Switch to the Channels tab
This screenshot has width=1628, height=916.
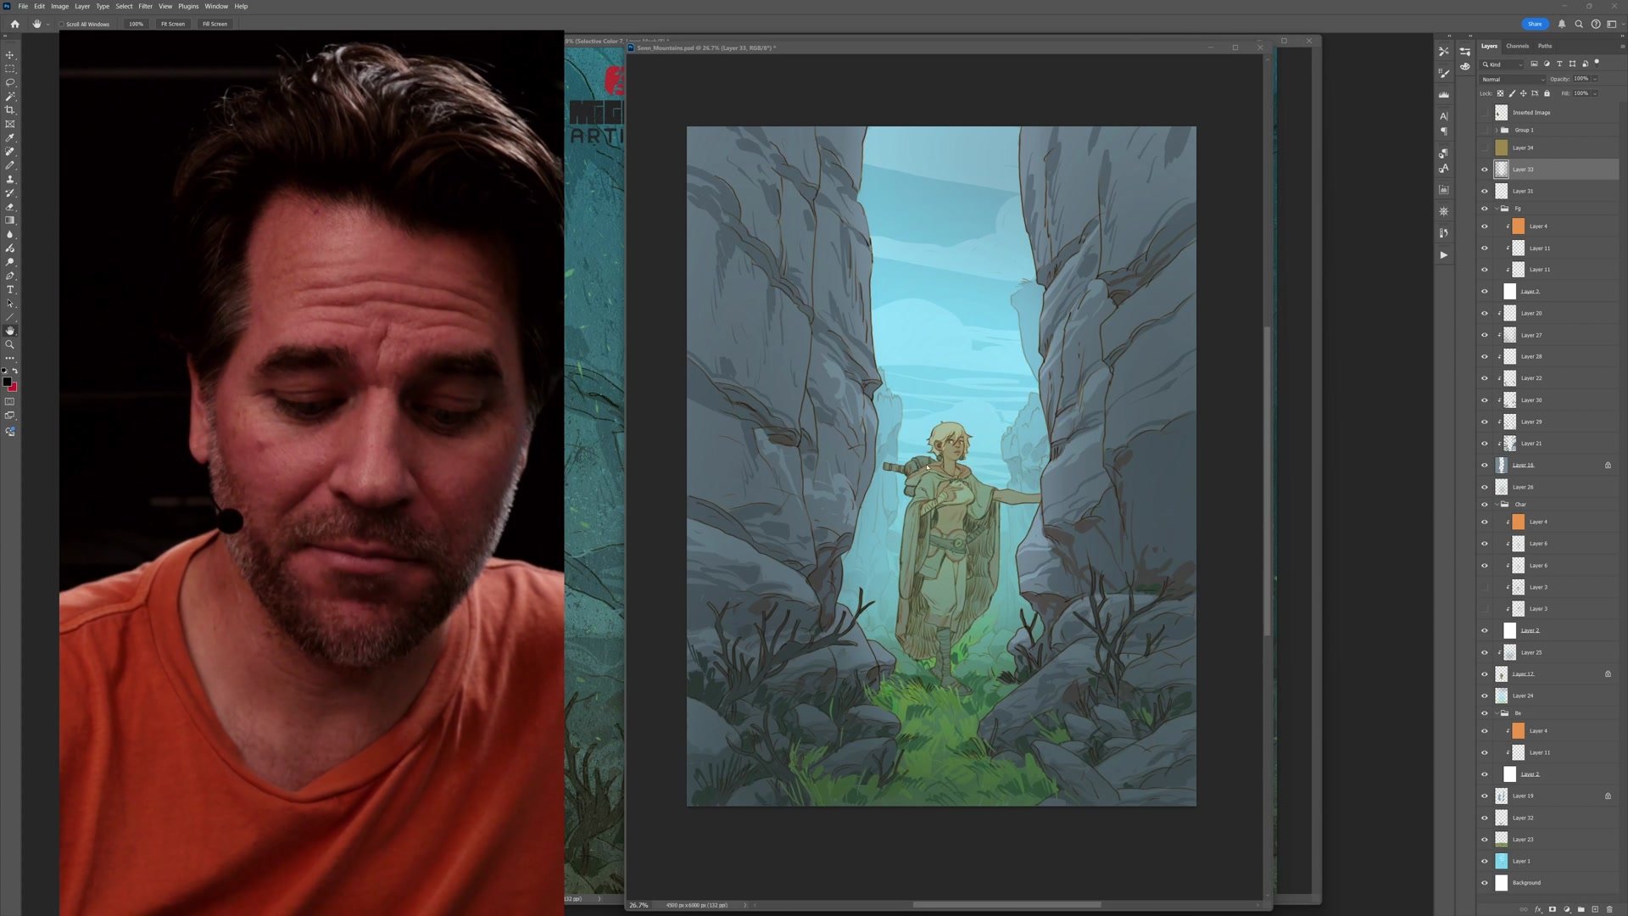point(1517,46)
